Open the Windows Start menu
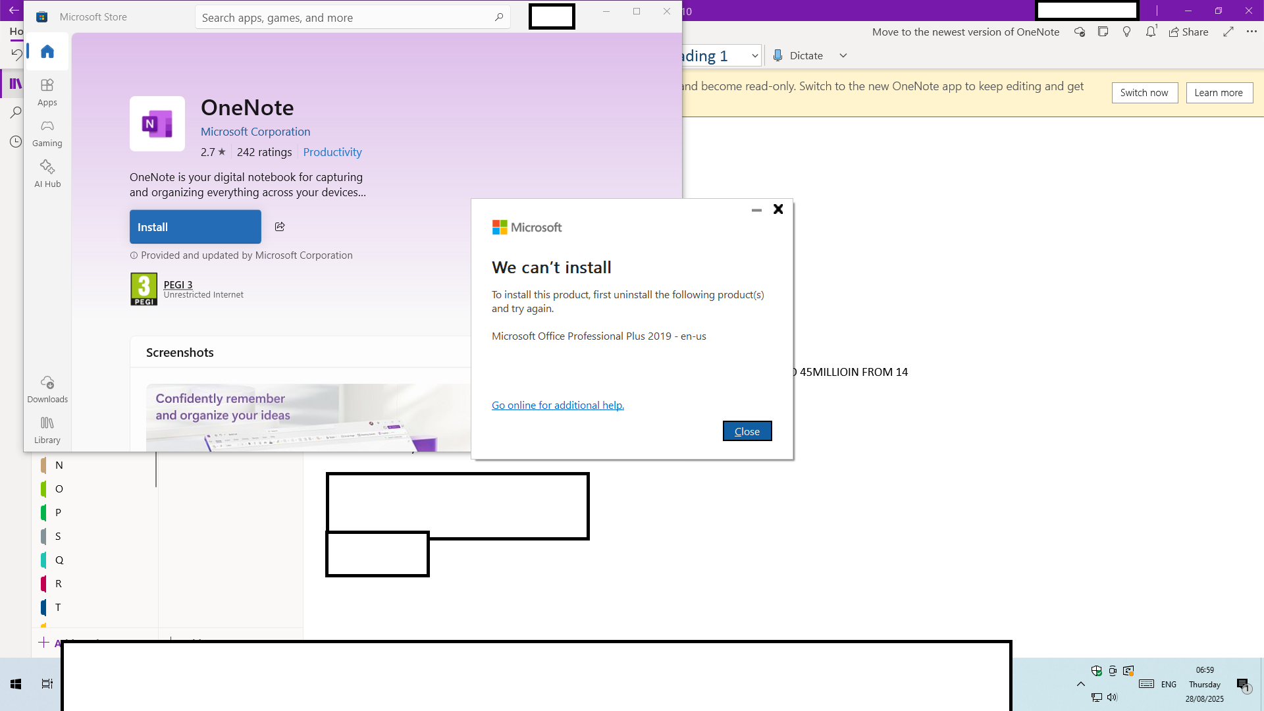The height and width of the screenshot is (711, 1264). pyautogui.click(x=16, y=684)
